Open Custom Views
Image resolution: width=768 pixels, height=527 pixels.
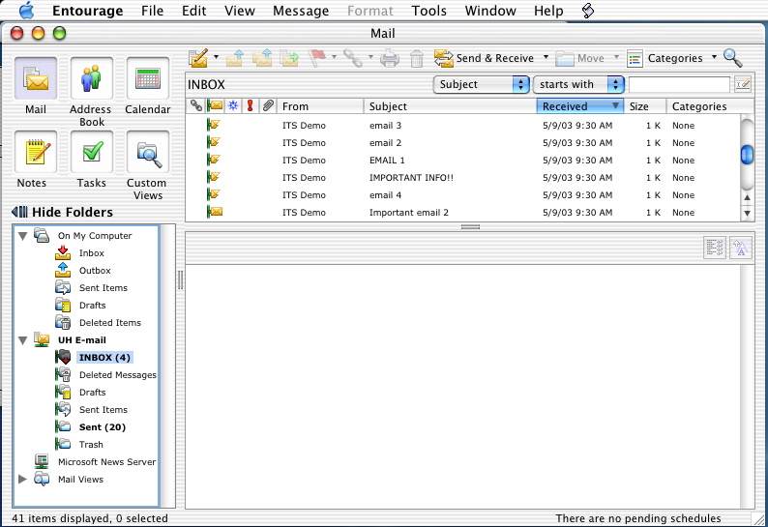[148, 152]
